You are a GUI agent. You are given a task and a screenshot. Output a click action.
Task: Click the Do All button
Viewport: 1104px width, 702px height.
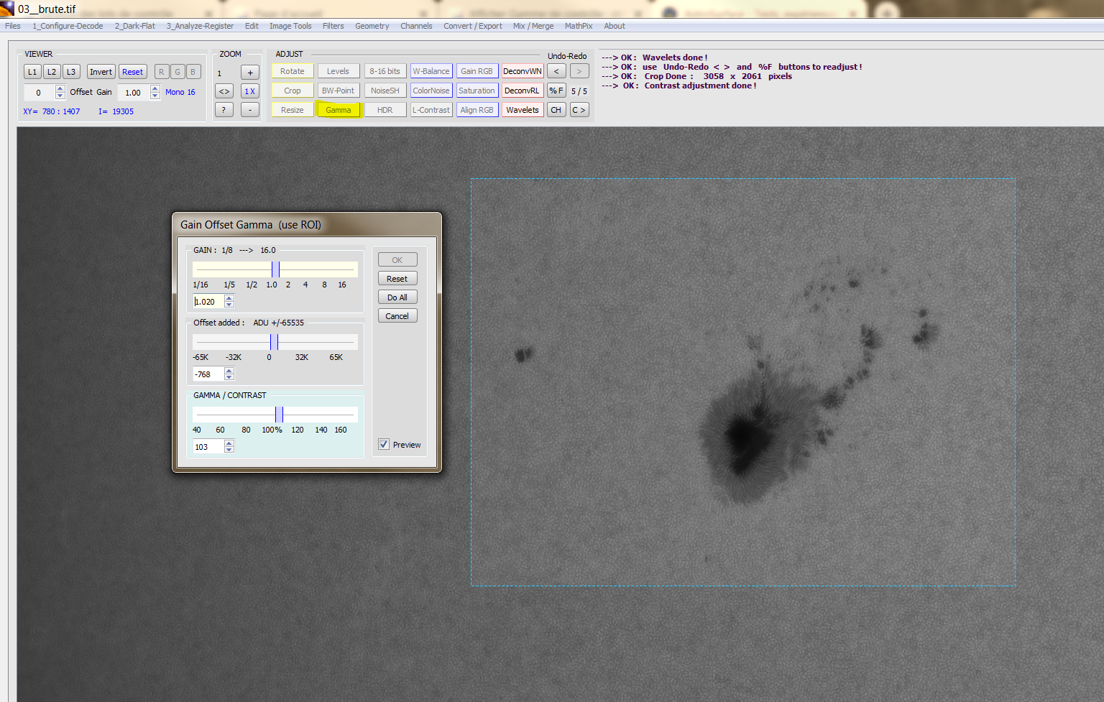[x=397, y=297]
